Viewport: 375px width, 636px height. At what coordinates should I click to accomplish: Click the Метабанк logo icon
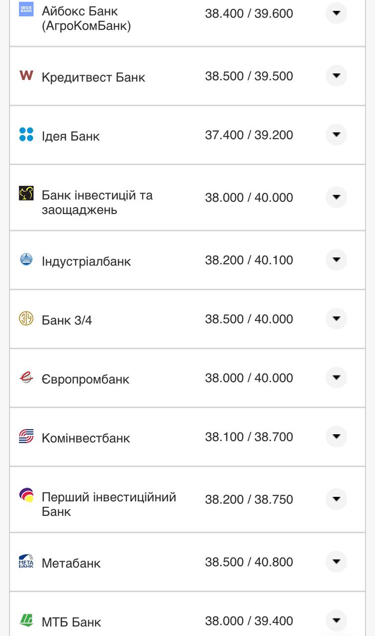[x=26, y=561]
